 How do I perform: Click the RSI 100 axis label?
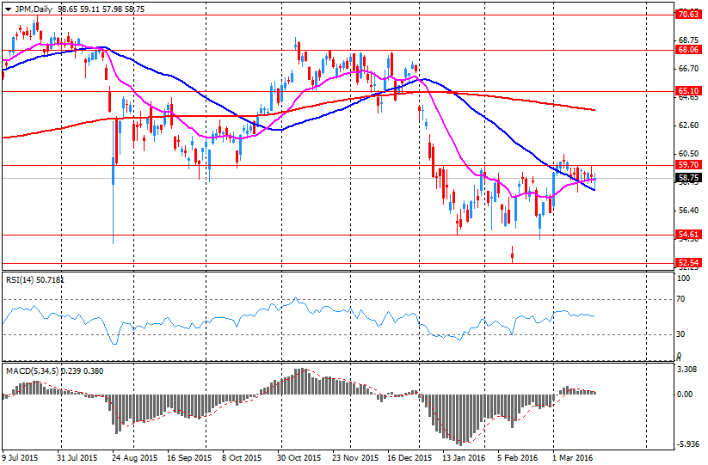tap(684, 278)
